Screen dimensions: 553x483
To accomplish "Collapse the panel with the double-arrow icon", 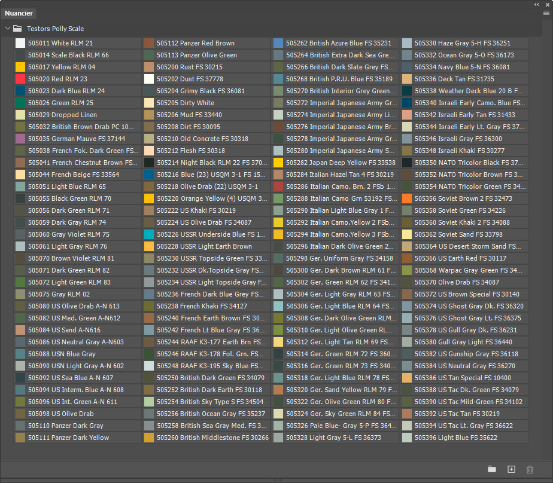I will coord(537,4).
